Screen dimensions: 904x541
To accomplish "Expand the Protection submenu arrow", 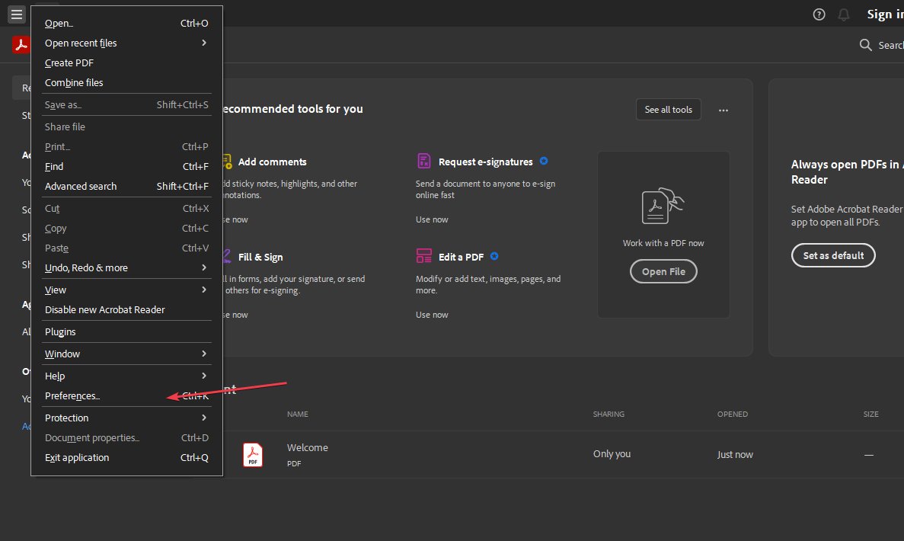I will pos(204,418).
